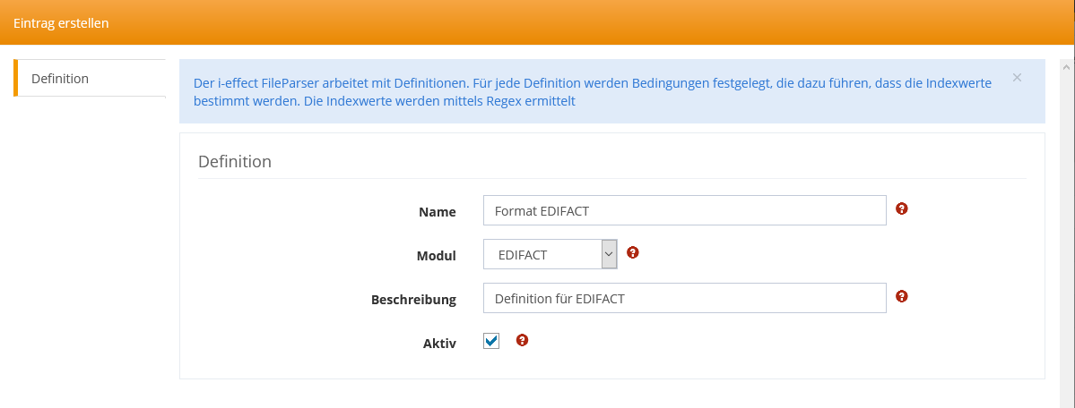This screenshot has width=1075, height=408.
Task: Focus the Beschreibung text input
Action: click(x=684, y=299)
